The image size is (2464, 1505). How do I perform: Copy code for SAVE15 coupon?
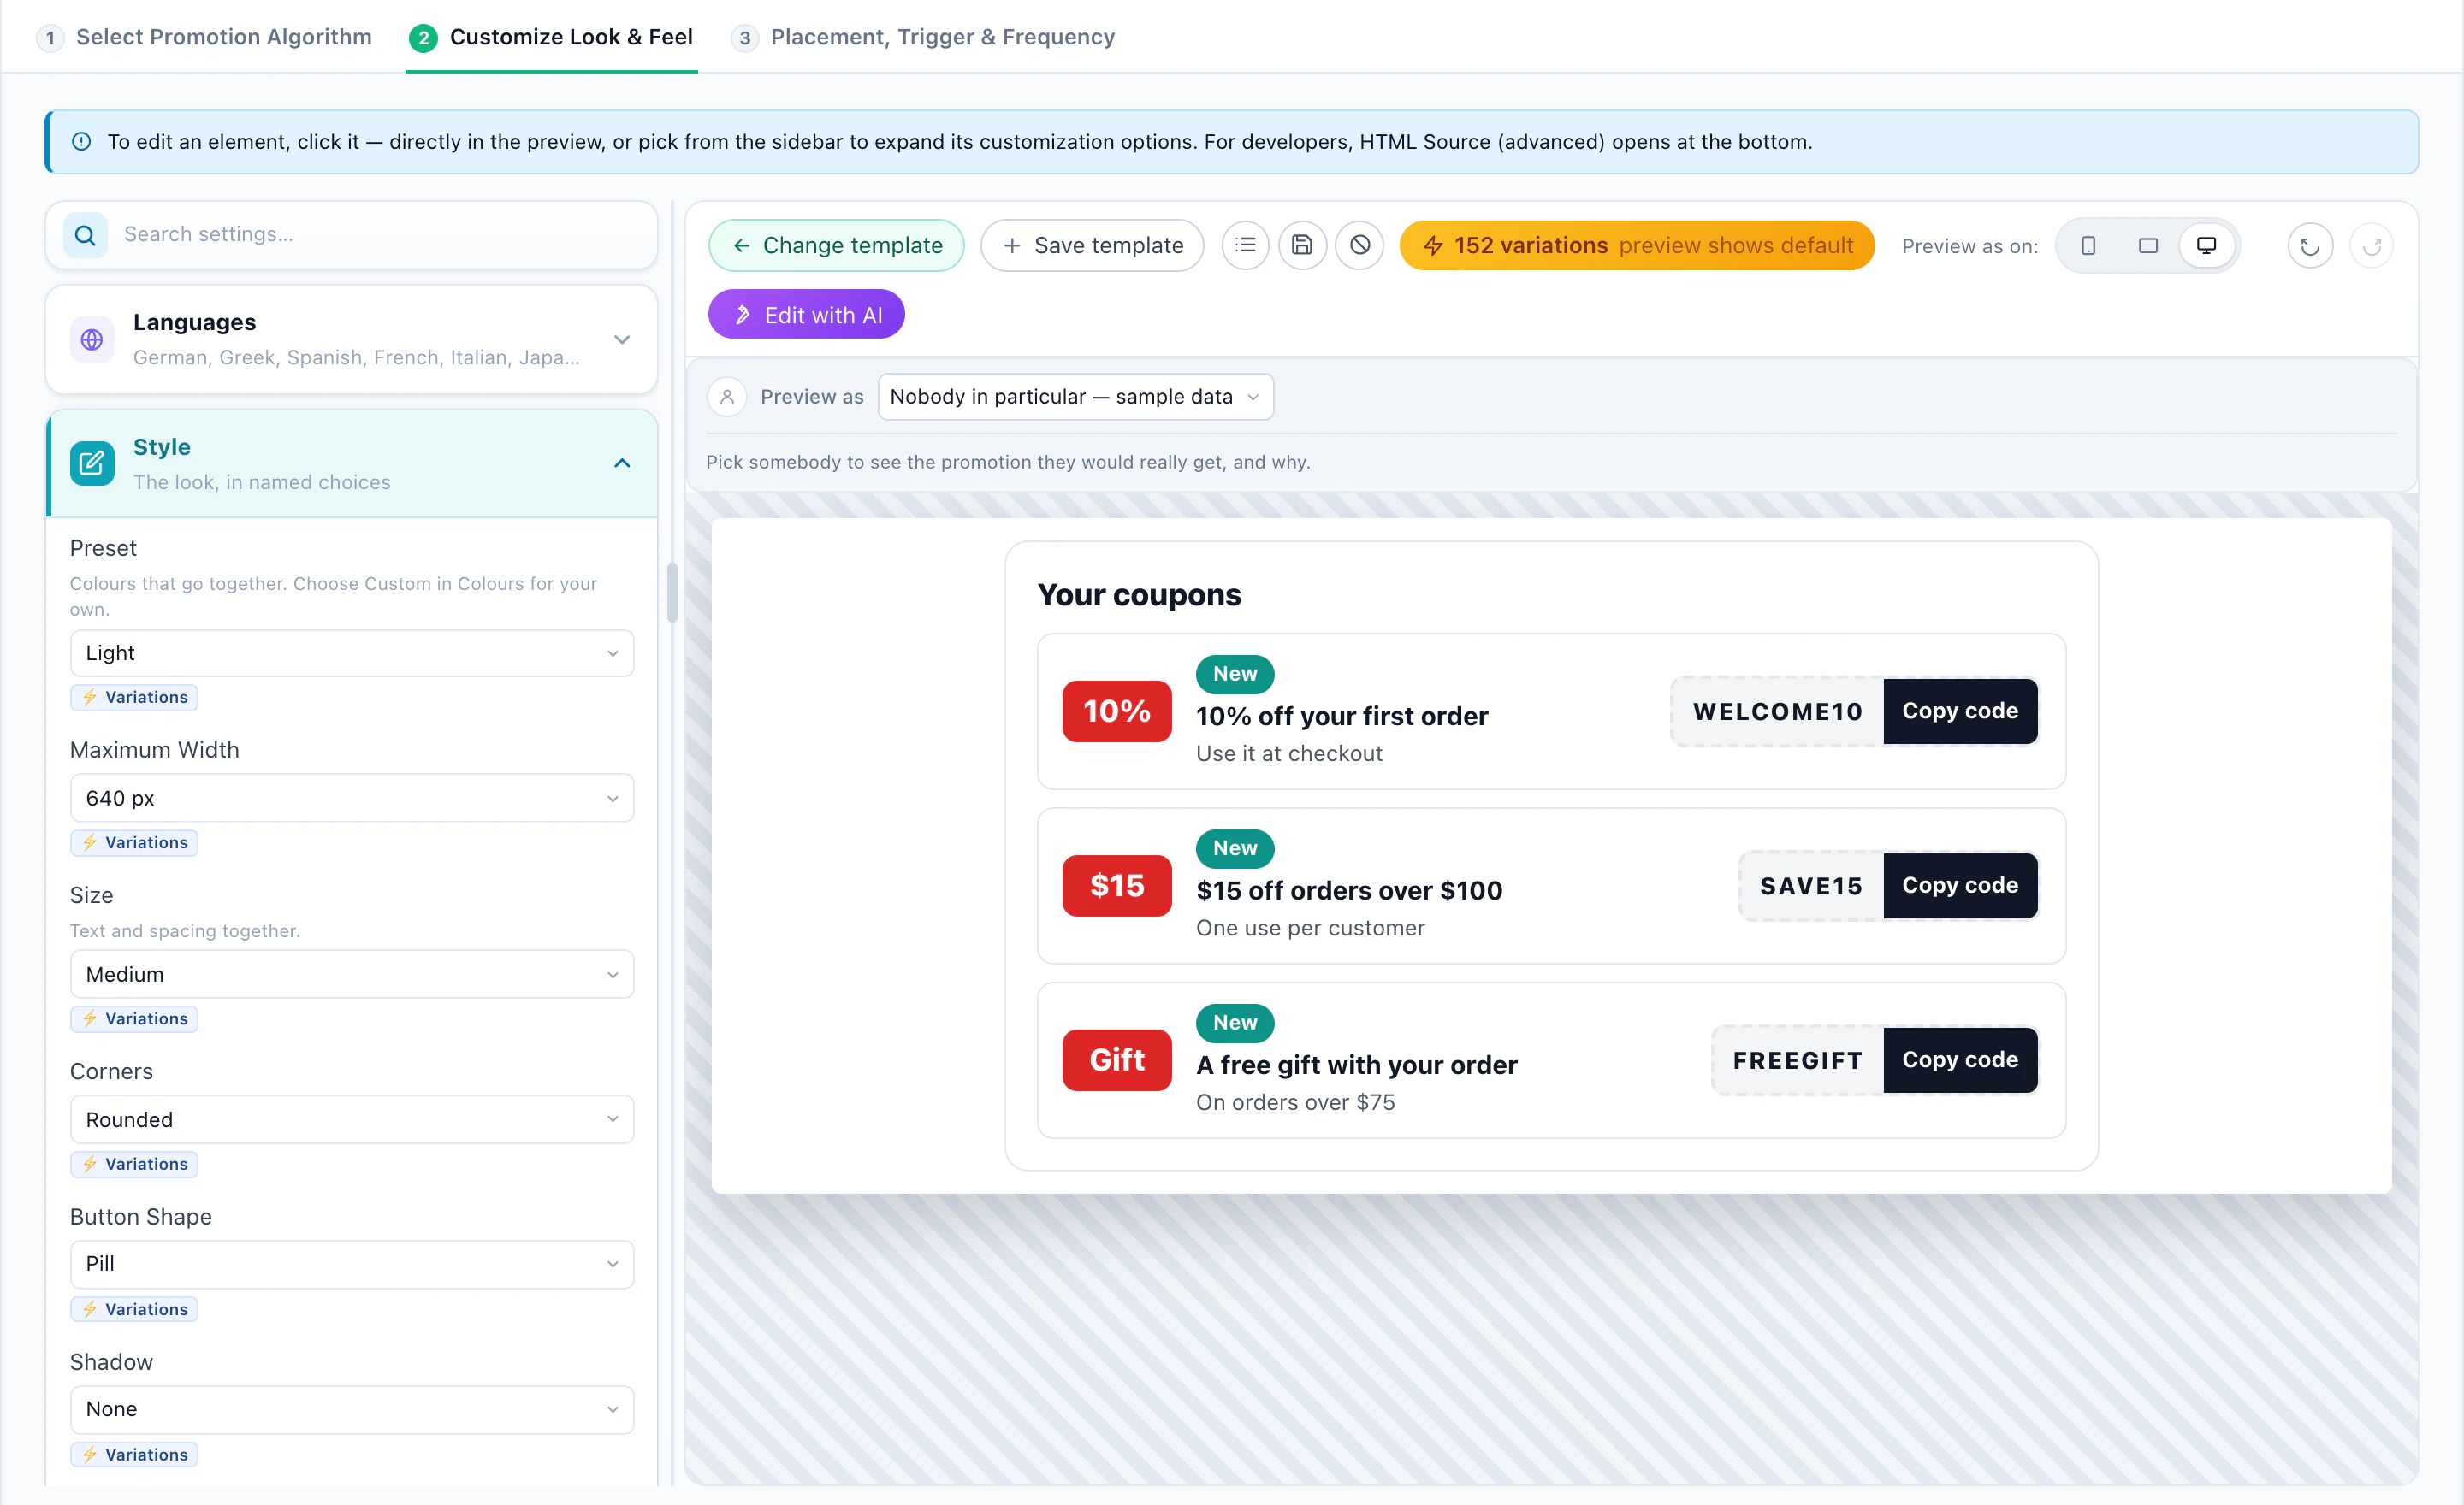click(1960, 885)
